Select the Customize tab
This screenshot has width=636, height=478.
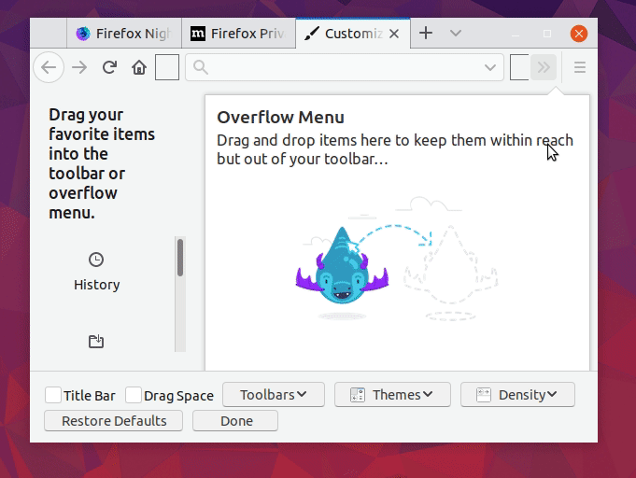click(353, 34)
